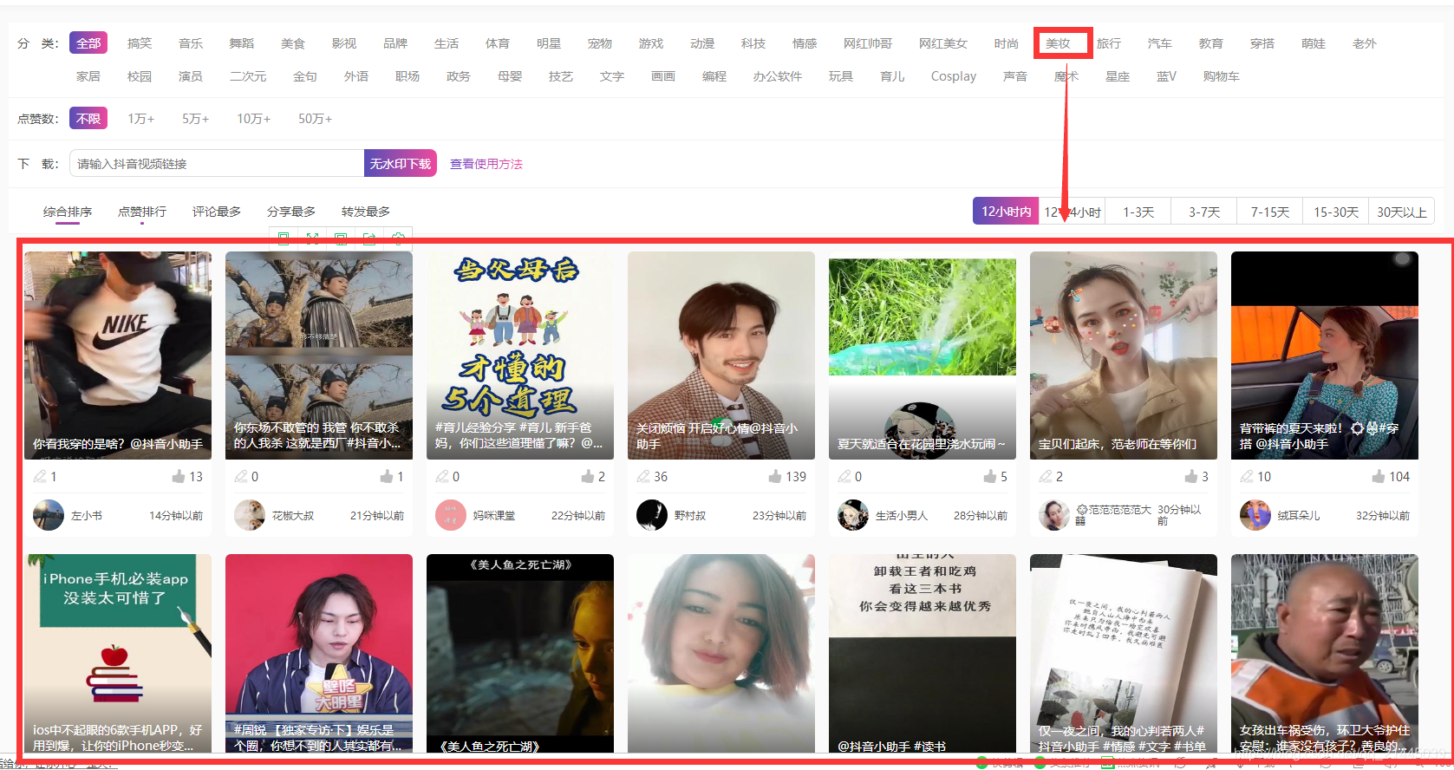
Task: Switch to the 分享最多 sort tab
Action: pyautogui.click(x=291, y=212)
